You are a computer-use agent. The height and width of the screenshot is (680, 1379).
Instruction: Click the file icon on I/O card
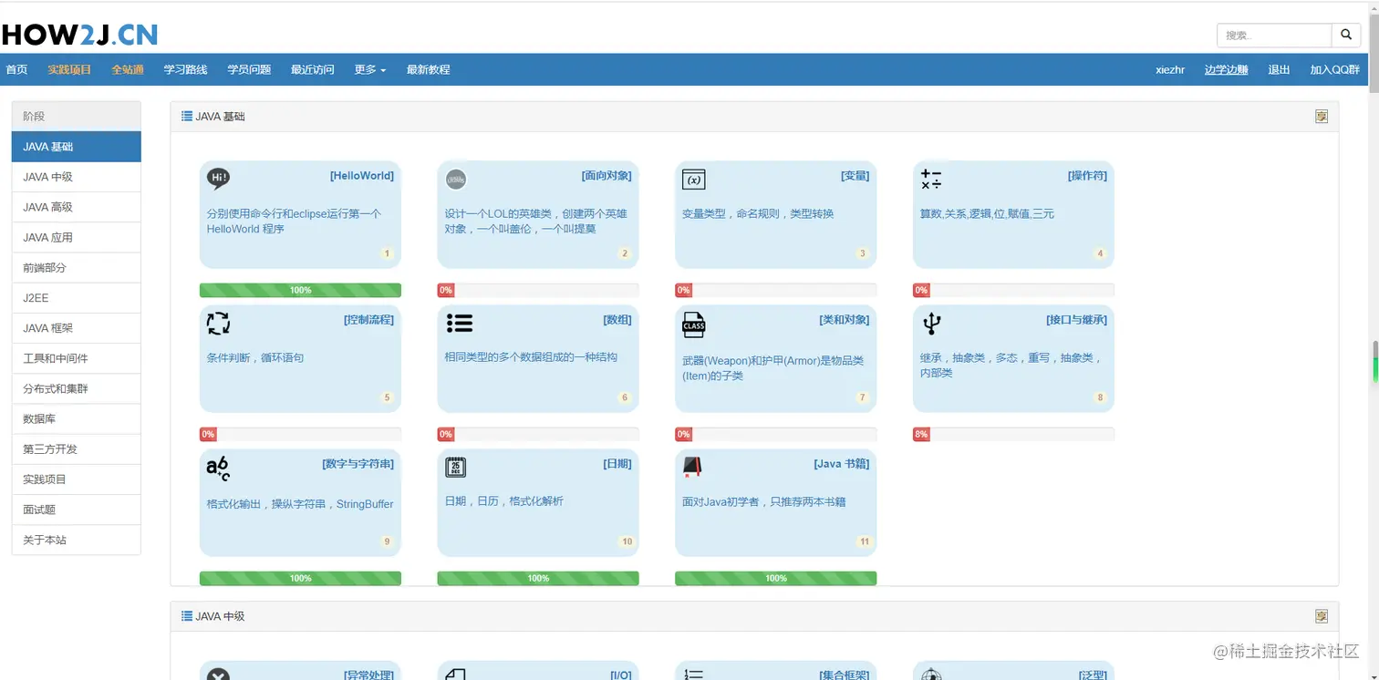[x=456, y=675]
